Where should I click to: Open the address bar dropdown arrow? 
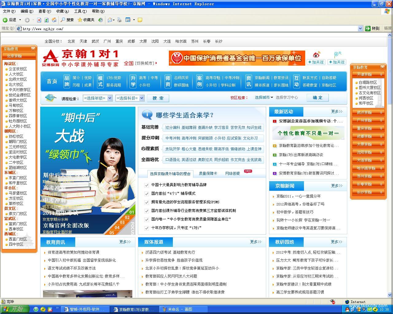(x=360, y=28)
